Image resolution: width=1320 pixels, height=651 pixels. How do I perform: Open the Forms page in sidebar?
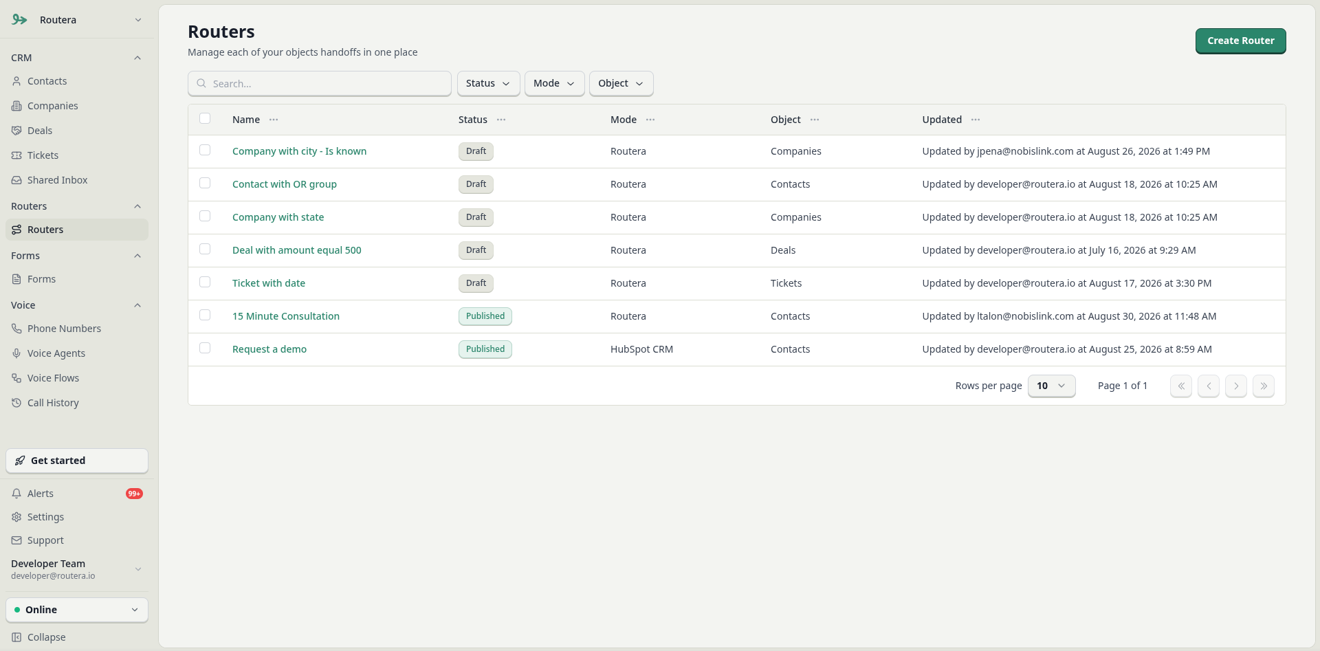[77, 279]
